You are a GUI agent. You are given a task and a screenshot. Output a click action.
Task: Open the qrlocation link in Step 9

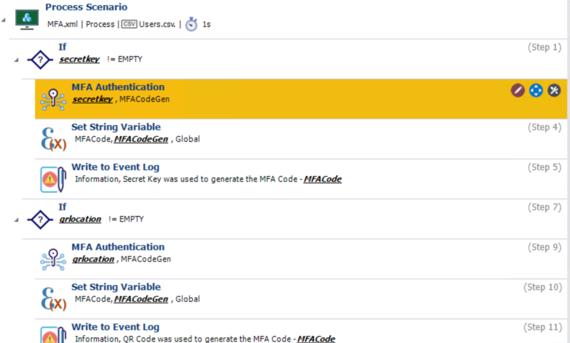pyautogui.click(x=93, y=259)
